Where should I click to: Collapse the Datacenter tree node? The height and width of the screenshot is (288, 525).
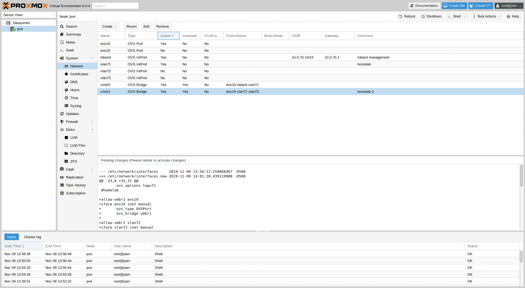point(4,23)
